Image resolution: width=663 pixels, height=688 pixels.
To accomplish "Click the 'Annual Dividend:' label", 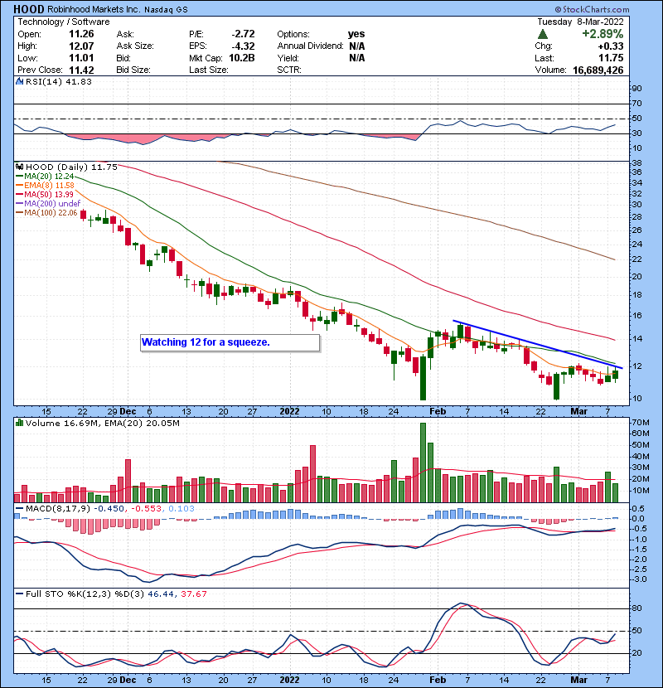I will point(310,46).
